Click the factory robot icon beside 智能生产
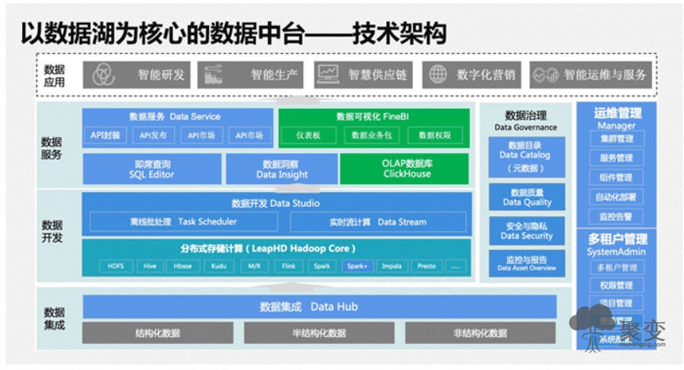The image size is (684, 370). (x=213, y=75)
